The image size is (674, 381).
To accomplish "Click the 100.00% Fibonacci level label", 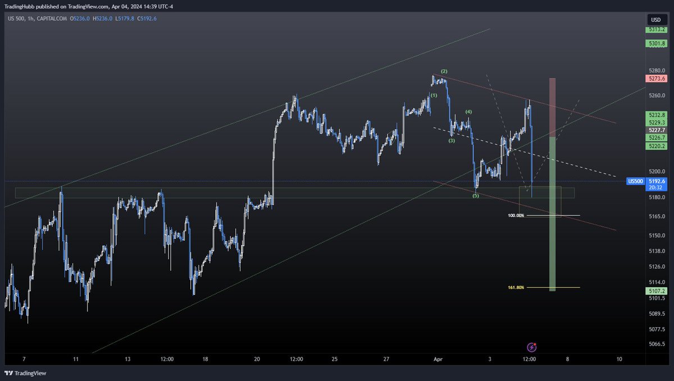I will click(x=516, y=215).
